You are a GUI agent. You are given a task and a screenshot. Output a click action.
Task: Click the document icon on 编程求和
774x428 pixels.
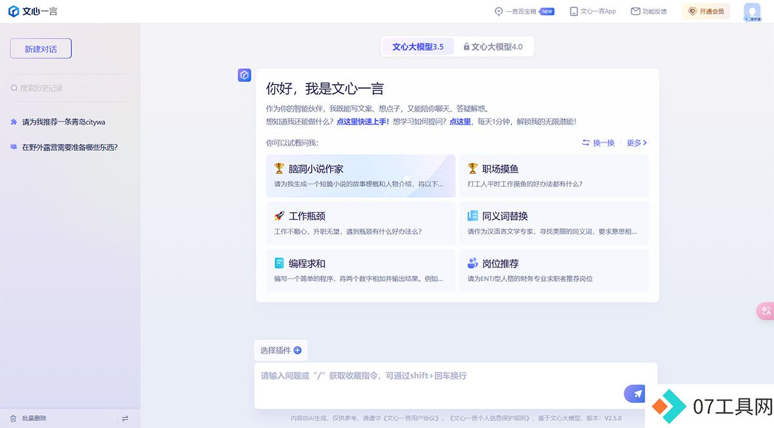(279, 263)
